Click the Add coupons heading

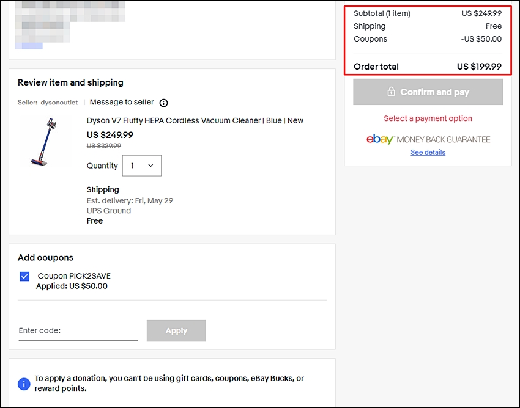[45, 258]
